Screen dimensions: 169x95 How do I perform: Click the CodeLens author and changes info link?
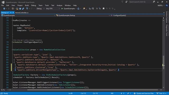point(27,40)
